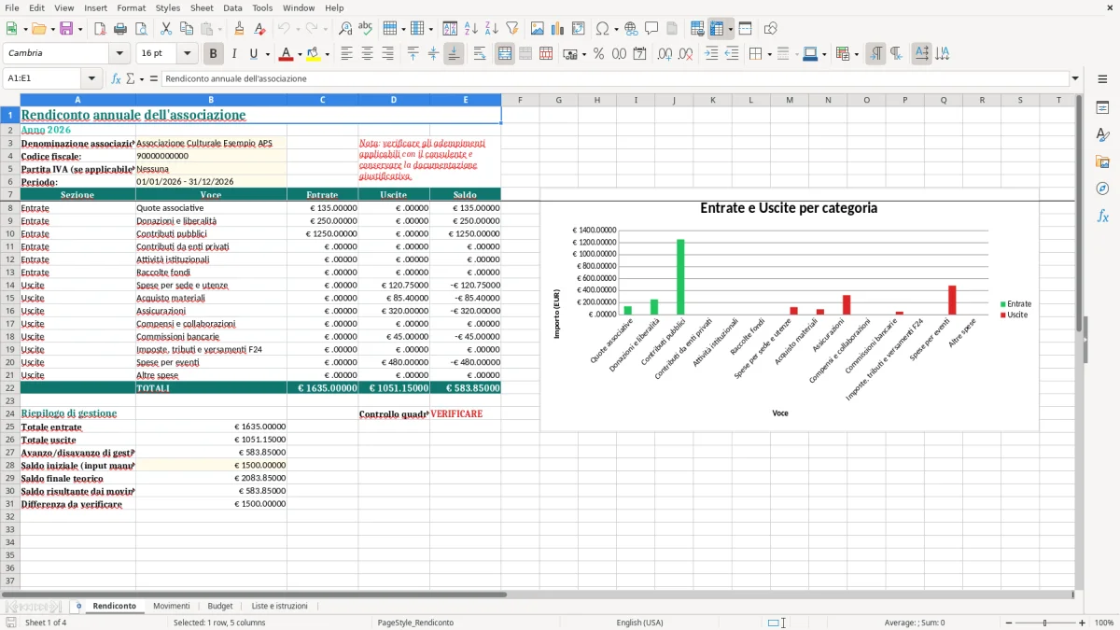Viewport: 1120px width, 630px height.
Task: Open the Format menu
Action: 131,7
